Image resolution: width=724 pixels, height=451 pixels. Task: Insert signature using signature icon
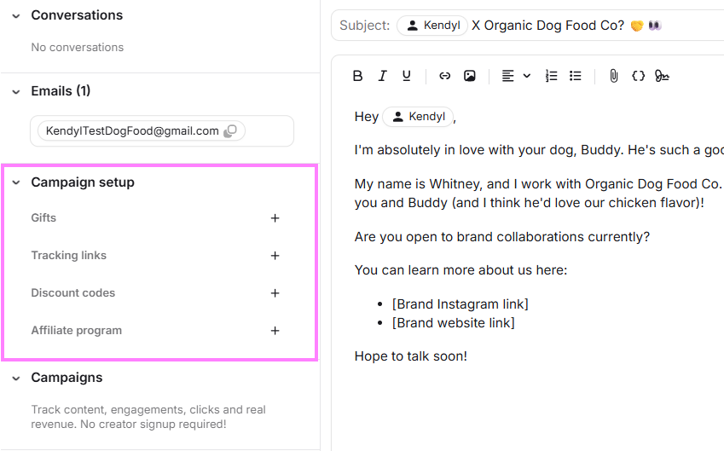662,76
